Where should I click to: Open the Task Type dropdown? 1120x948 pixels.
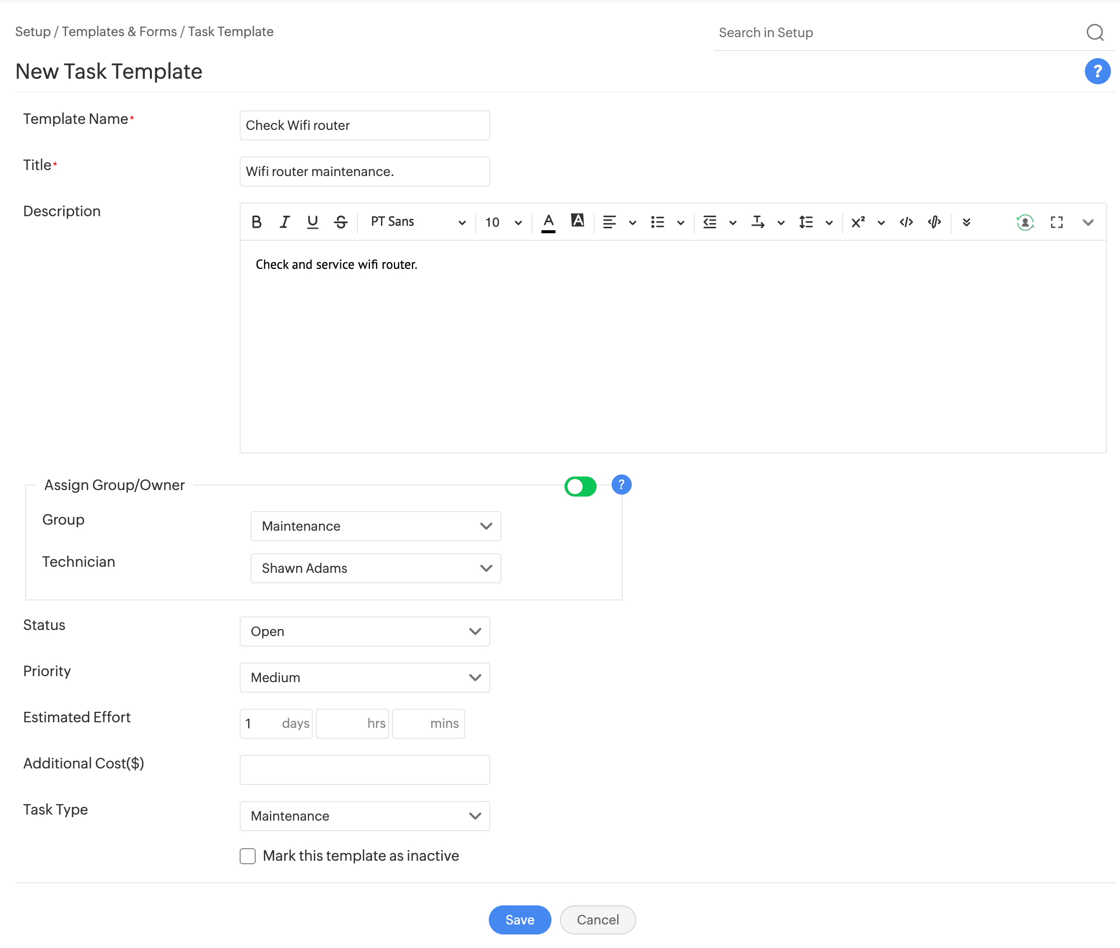(x=365, y=816)
